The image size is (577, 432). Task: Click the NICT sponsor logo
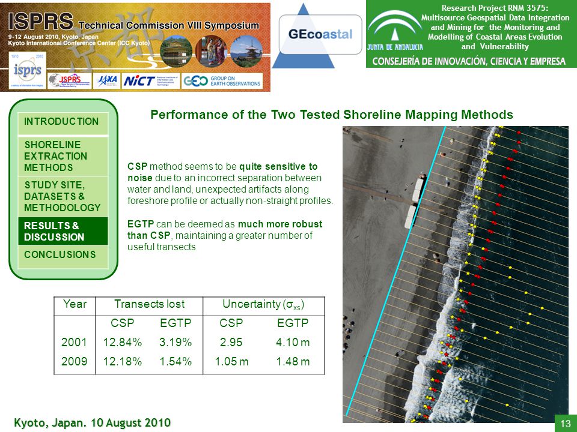[x=150, y=80]
